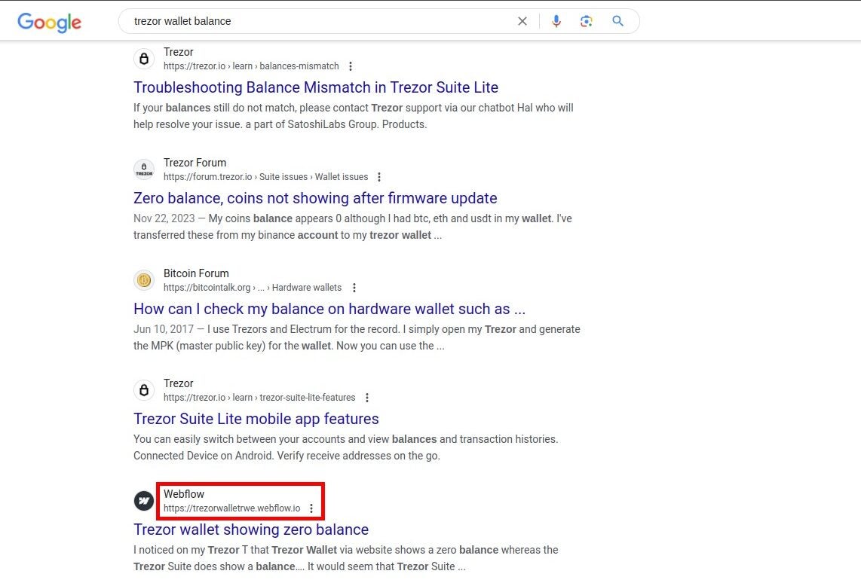Click the Trezor Forum favicon

144,169
